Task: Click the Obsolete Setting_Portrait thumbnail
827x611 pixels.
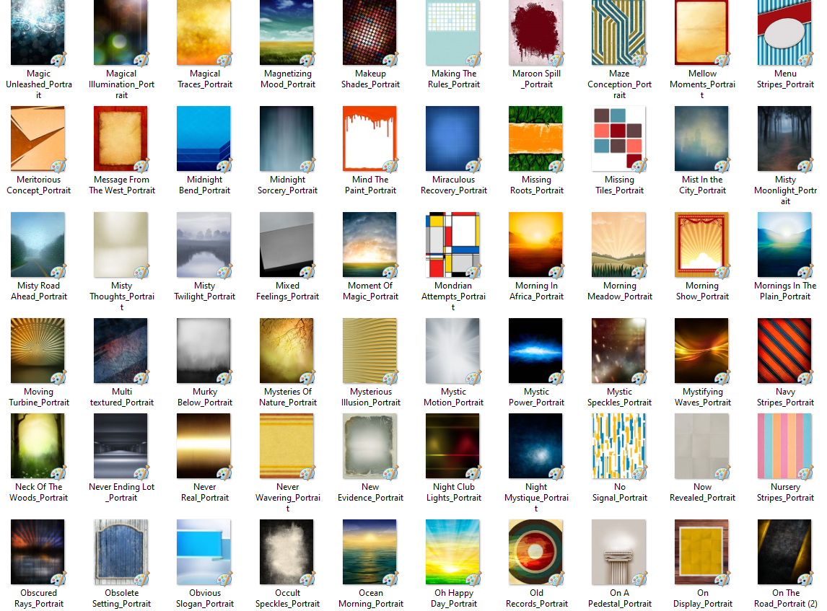Action: click(121, 552)
